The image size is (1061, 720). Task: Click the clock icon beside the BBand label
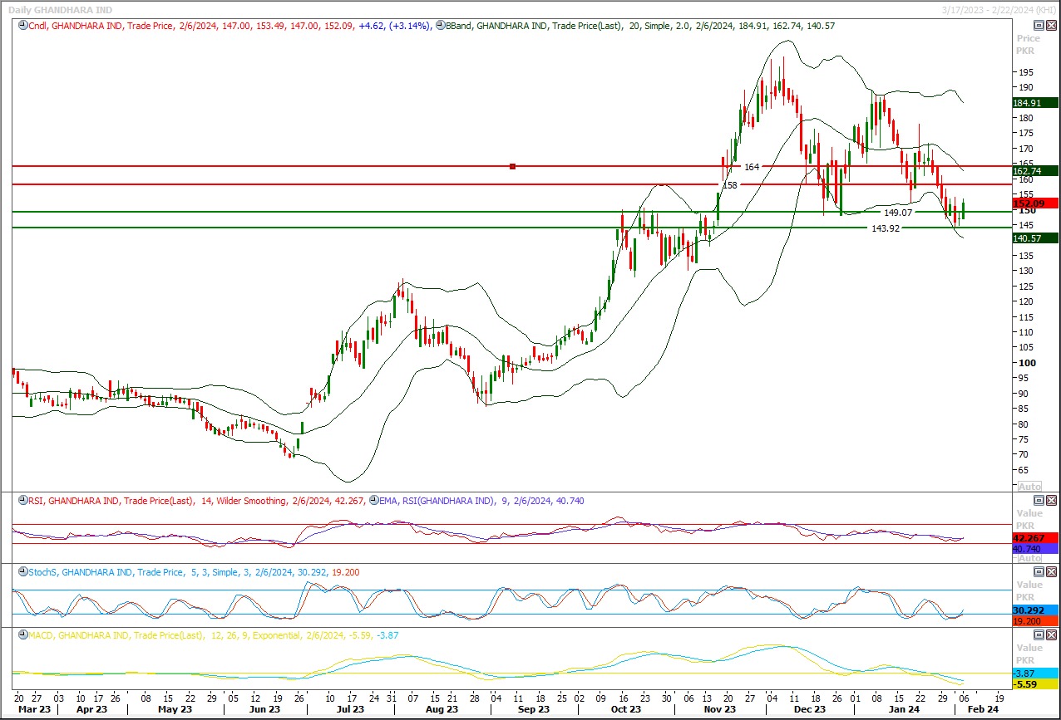tap(440, 26)
